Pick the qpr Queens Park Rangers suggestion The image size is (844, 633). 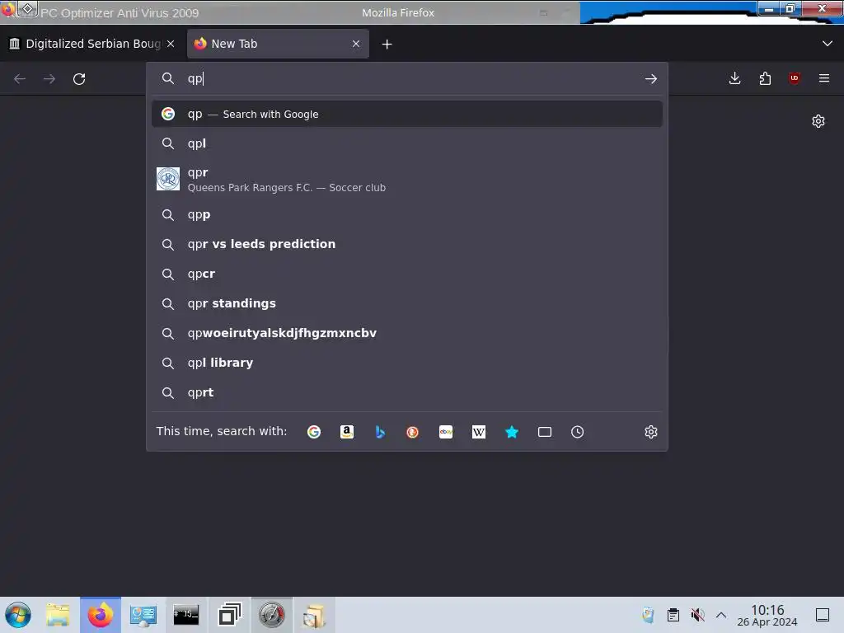point(407,179)
